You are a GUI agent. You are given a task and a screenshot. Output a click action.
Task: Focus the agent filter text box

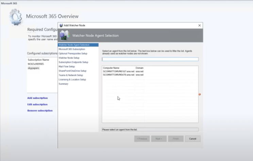point(150,59)
